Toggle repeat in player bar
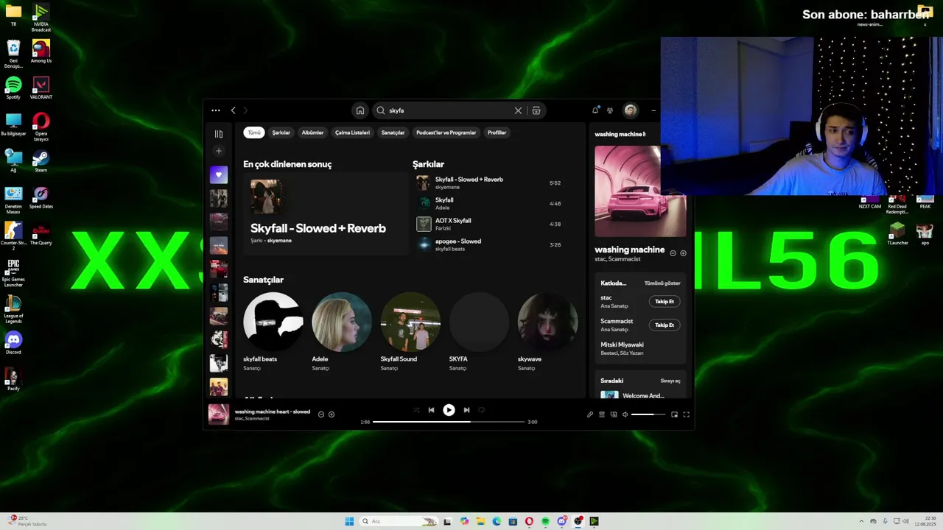The height and width of the screenshot is (530, 943). pos(481,410)
